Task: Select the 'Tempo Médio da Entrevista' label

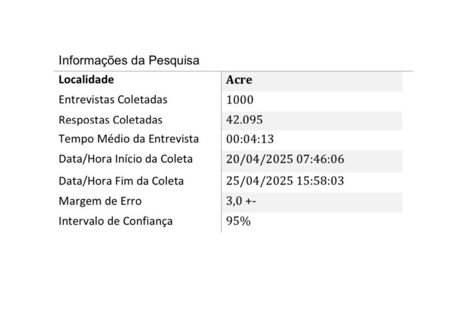Action: pyautogui.click(x=128, y=139)
